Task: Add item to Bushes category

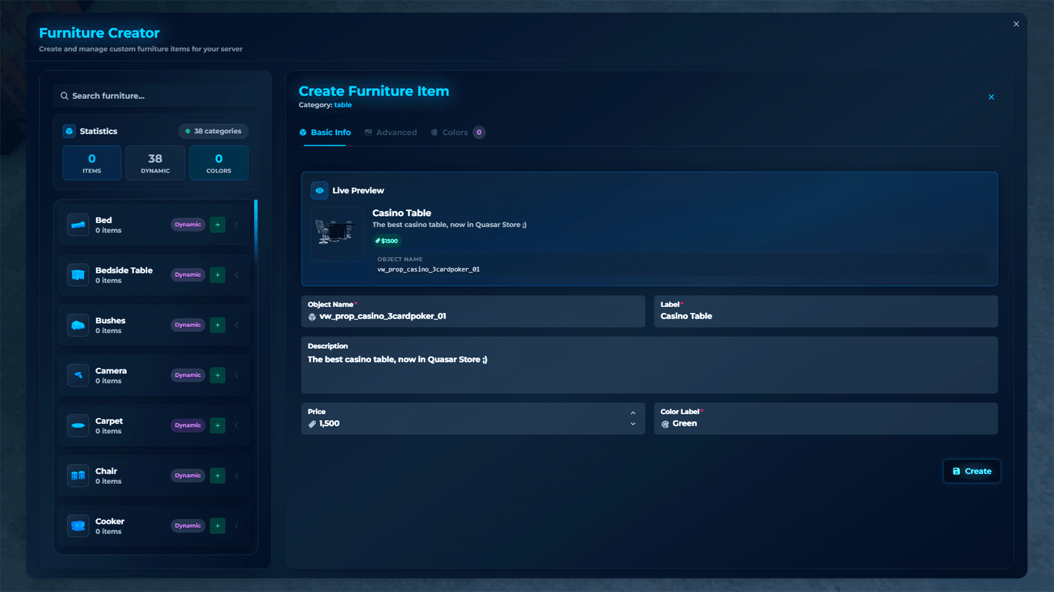Action: (x=217, y=325)
